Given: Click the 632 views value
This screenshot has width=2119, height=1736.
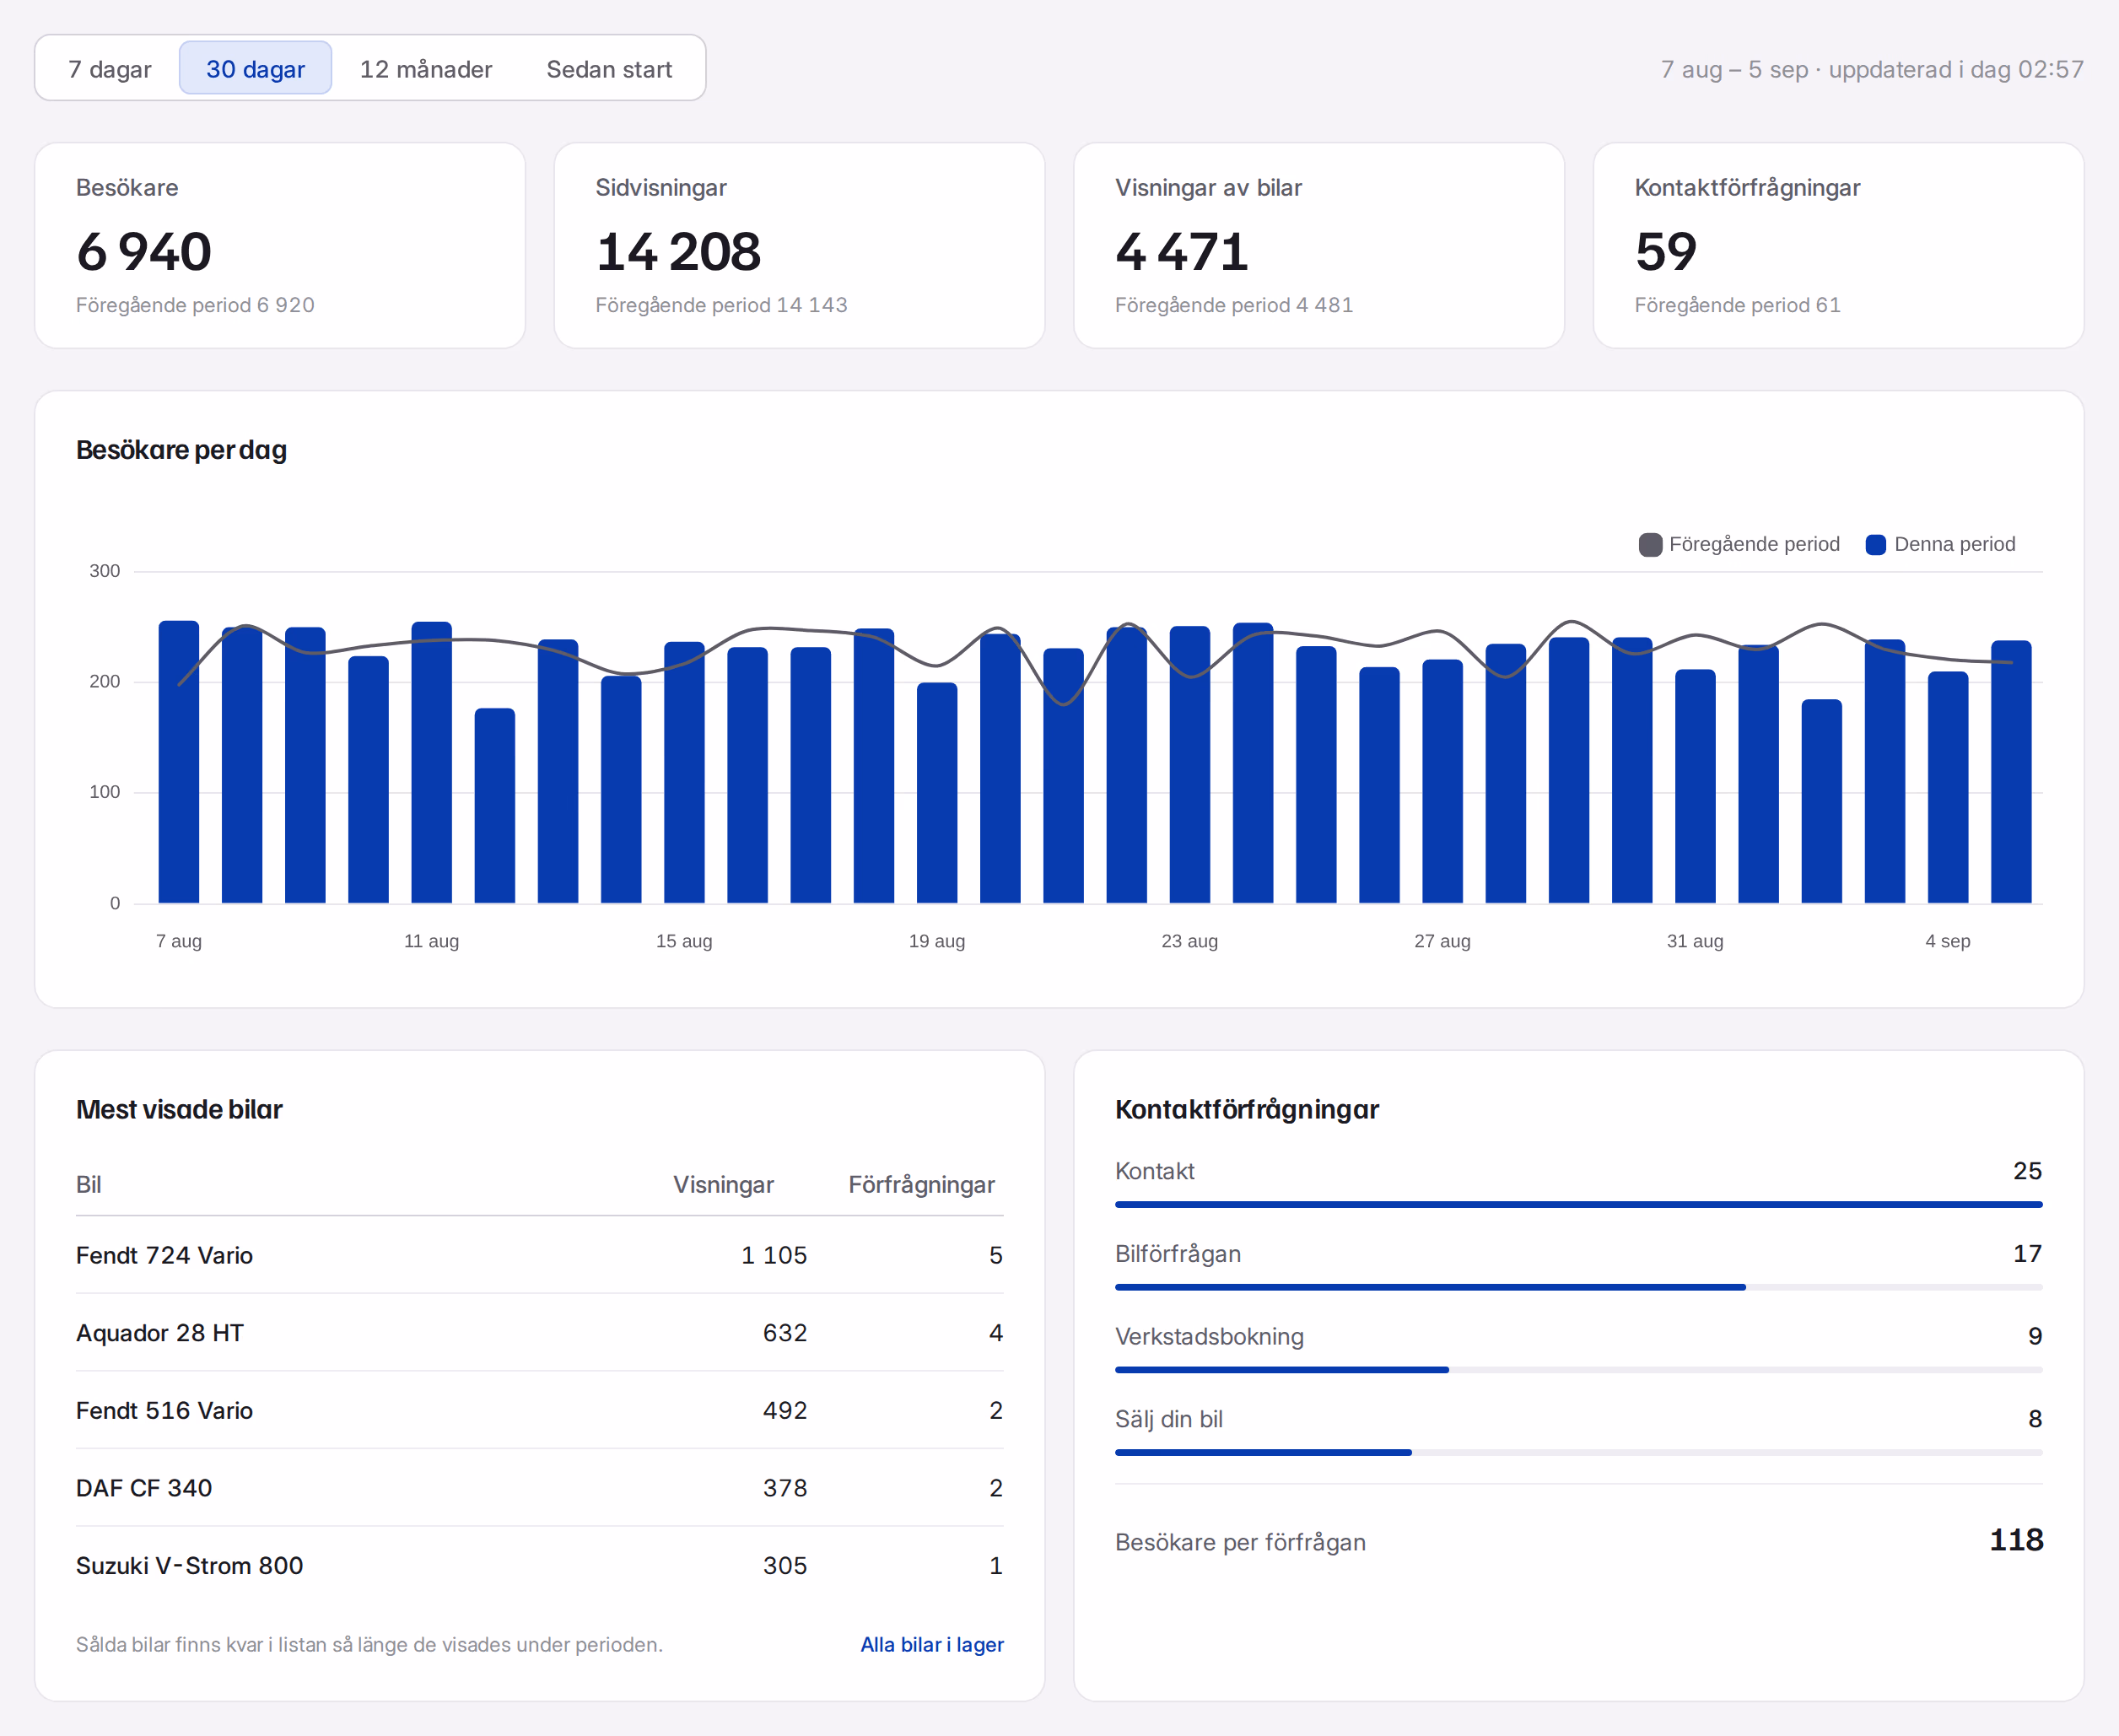Looking at the screenshot, I should click(785, 1332).
